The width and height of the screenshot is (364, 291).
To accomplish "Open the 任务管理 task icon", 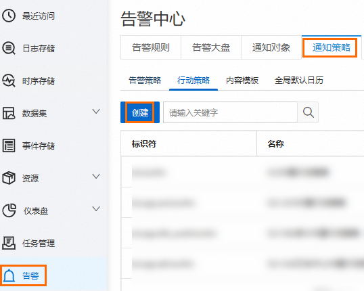I will click(x=9, y=243).
